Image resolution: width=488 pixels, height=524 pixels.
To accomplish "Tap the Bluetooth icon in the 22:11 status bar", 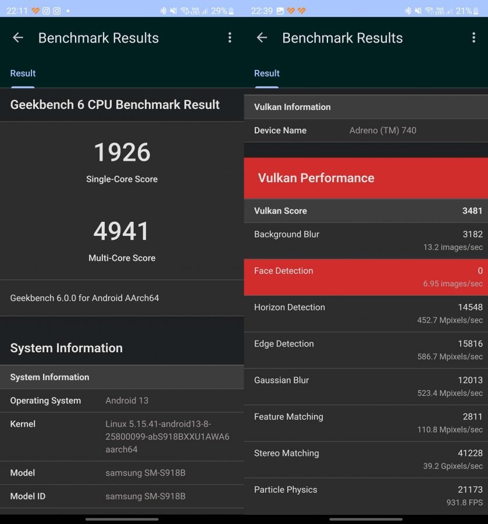I will [163, 10].
